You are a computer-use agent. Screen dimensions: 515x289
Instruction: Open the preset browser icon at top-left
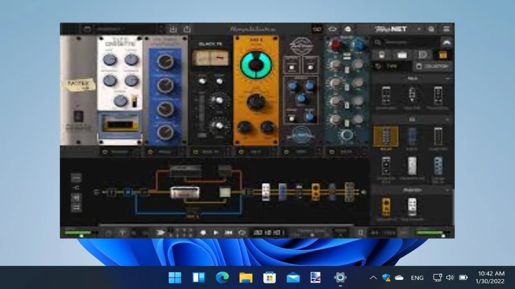point(87,29)
